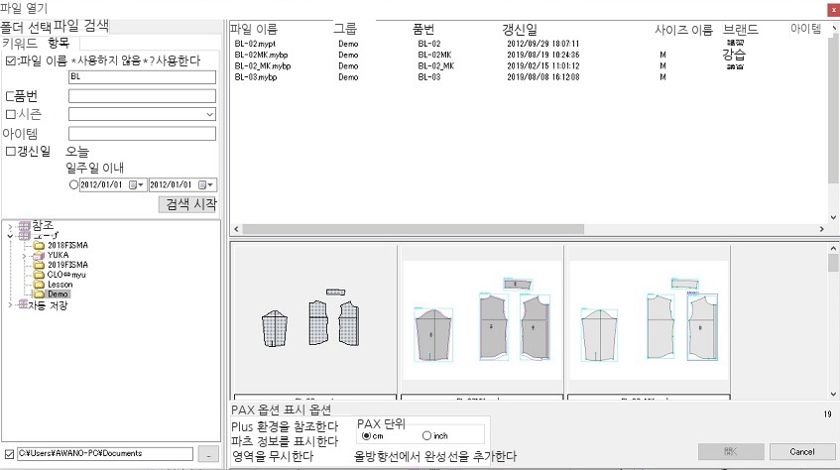Open the 키워드 tab

20,44
